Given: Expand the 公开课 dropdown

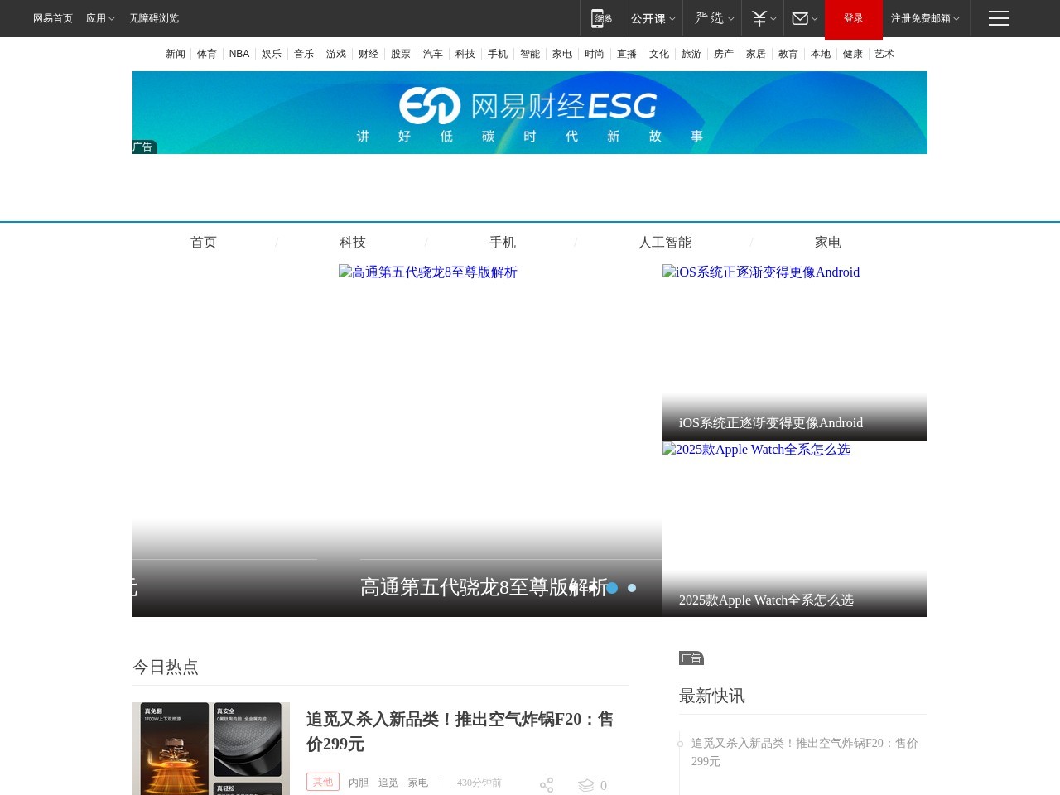Looking at the screenshot, I should coord(653,18).
